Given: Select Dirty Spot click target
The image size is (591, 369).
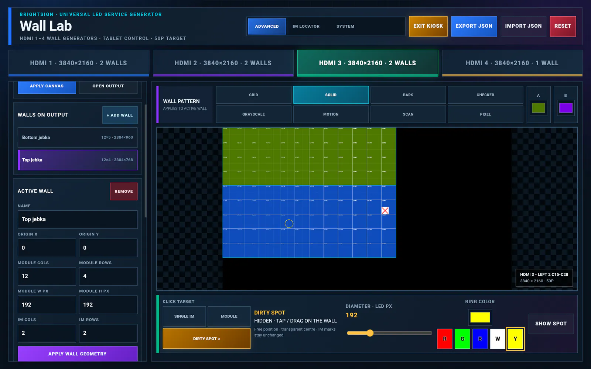Looking at the screenshot, I should coord(206,338).
